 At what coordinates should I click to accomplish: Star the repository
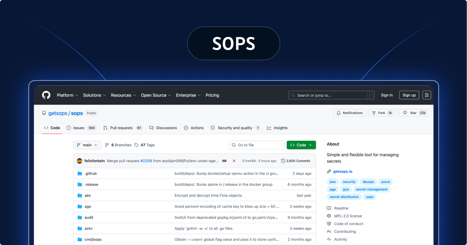tap(415, 113)
